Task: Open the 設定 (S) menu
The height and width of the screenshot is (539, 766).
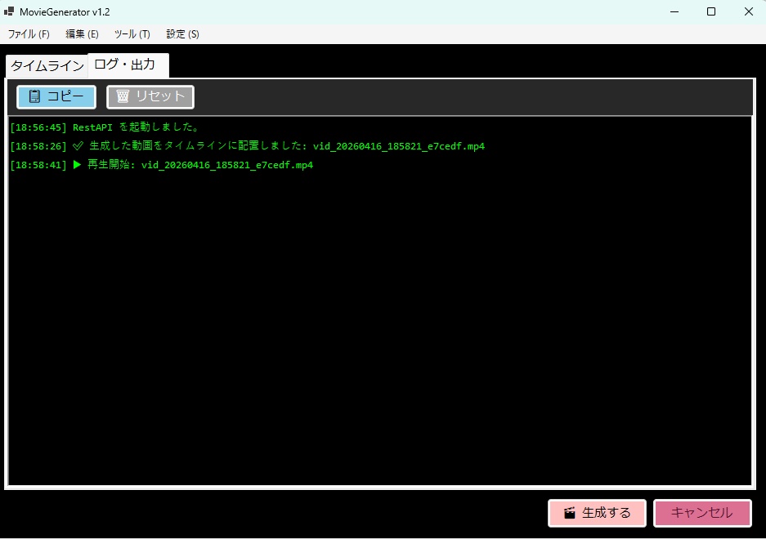Action: coord(182,34)
